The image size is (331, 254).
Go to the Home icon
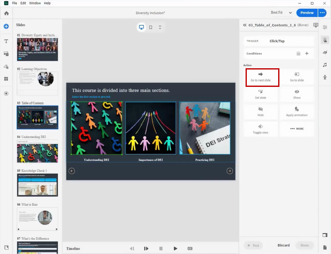click(7, 13)
